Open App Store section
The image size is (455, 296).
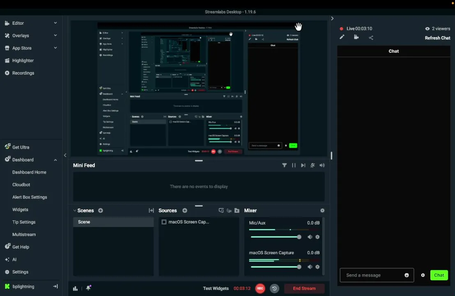[22, 48]
